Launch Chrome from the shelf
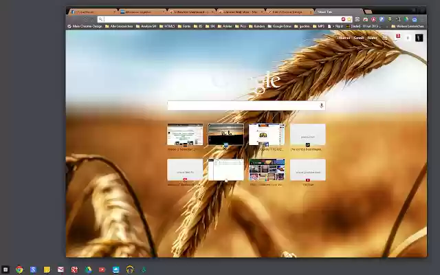 point(19,269)
